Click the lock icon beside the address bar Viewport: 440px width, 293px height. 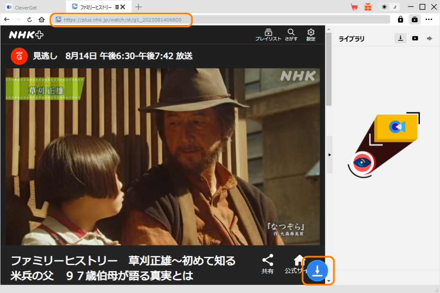pos(400,19)
